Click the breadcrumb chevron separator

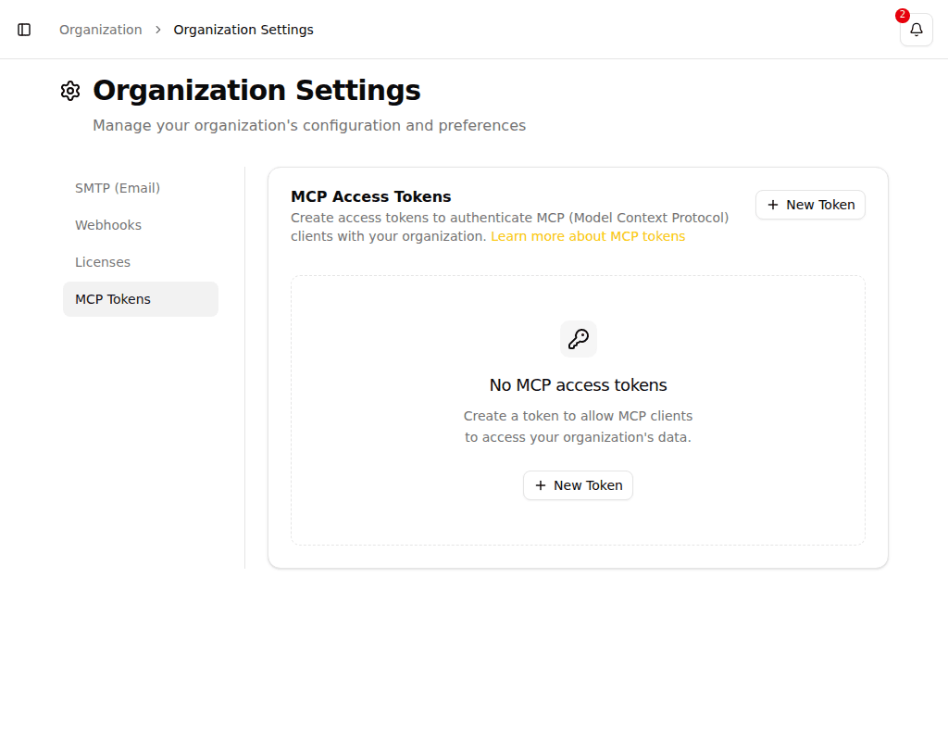click(x=157, y=30)
